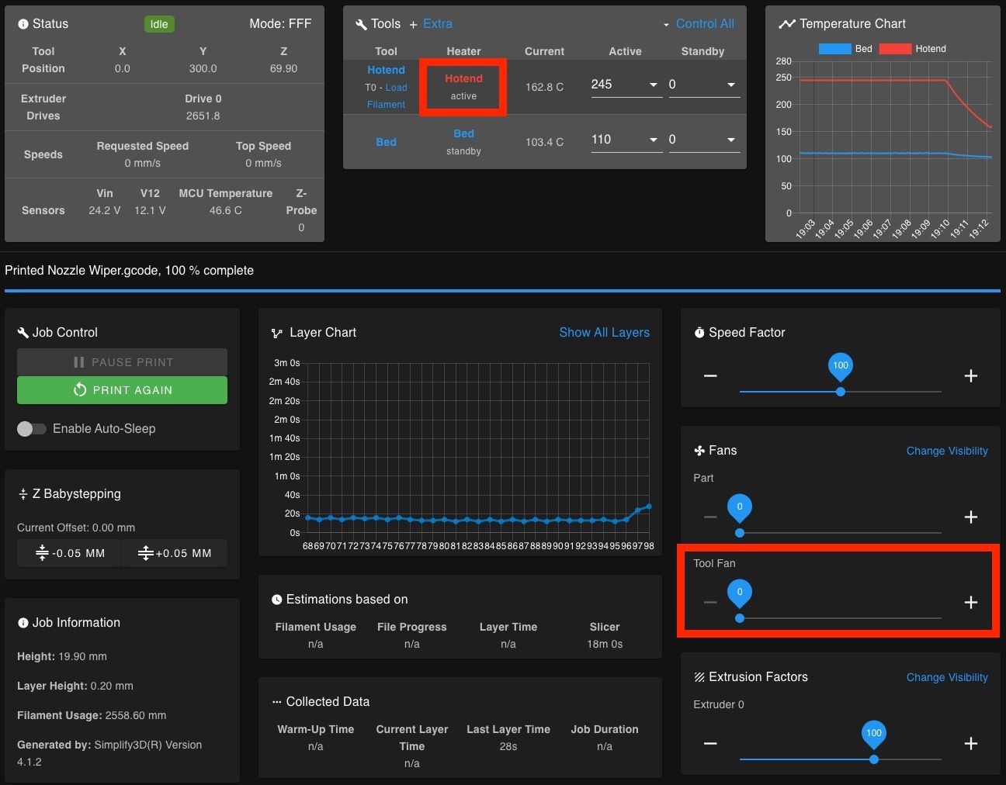
Task: Click Slicer estimate value '18m 0s'
Action: [605, 644]
